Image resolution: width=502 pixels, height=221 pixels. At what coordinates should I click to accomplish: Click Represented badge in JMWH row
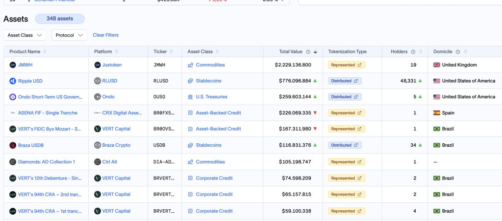pos(347,65)
